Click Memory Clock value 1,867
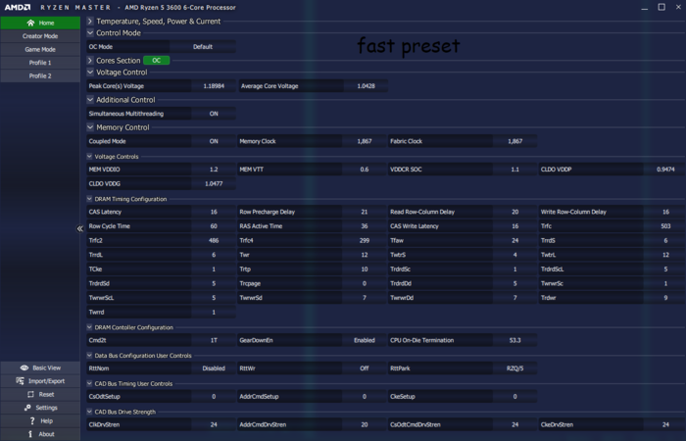This screenshot has height=441, width=686. 364,141
